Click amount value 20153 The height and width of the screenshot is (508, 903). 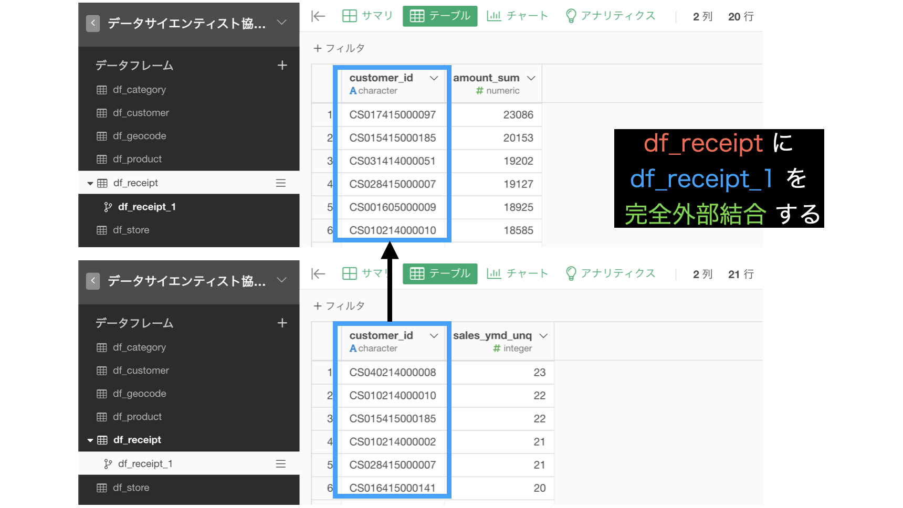(x=518, y=138)
